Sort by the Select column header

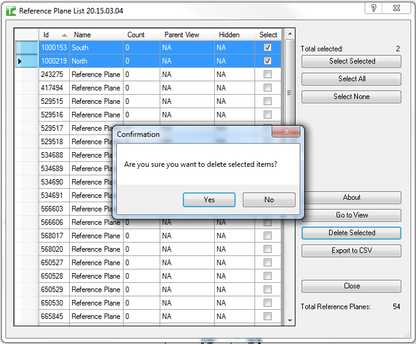coord(268,35)
